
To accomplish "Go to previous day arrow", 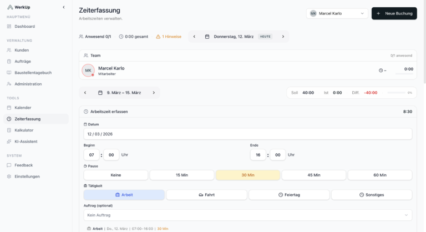I will coord(194,37).
